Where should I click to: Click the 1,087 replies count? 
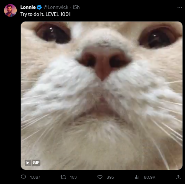click(35, 177)
